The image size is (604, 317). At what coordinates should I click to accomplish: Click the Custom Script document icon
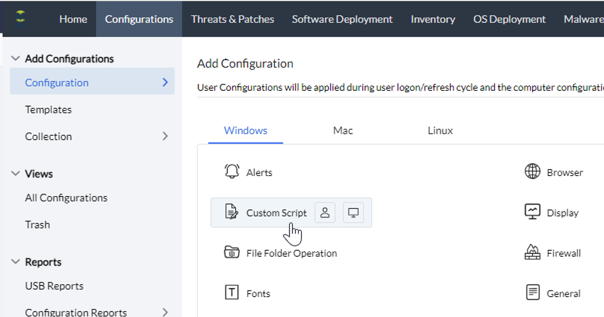232,212
